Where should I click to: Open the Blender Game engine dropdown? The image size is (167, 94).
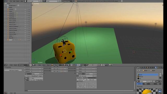pyautogui.click(x=68, y=1)
